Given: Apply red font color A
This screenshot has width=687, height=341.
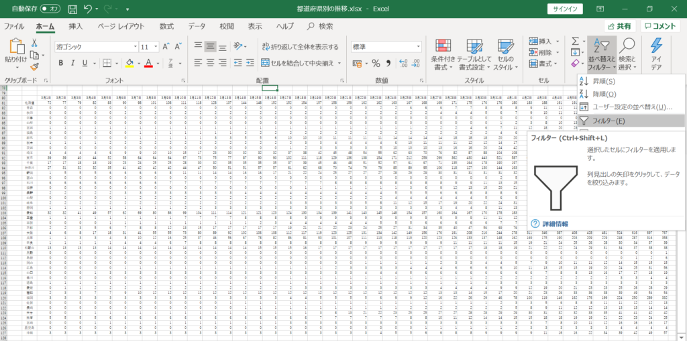Looking at the screenshot, I should 148,63.
